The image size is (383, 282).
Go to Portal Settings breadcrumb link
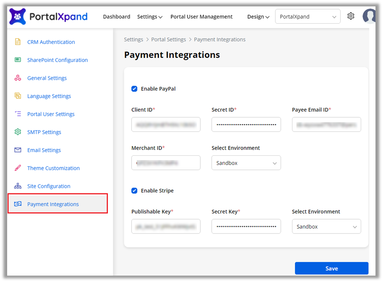tap(168, 39)
